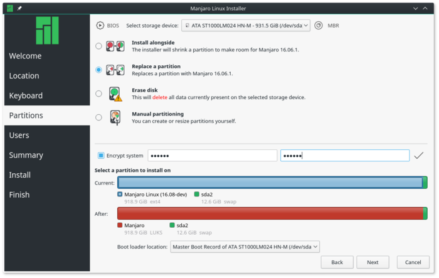Click the Replace a partition icon
Image resolution: width=439 pixels, height=278 pixels.
tap(115, 70)
